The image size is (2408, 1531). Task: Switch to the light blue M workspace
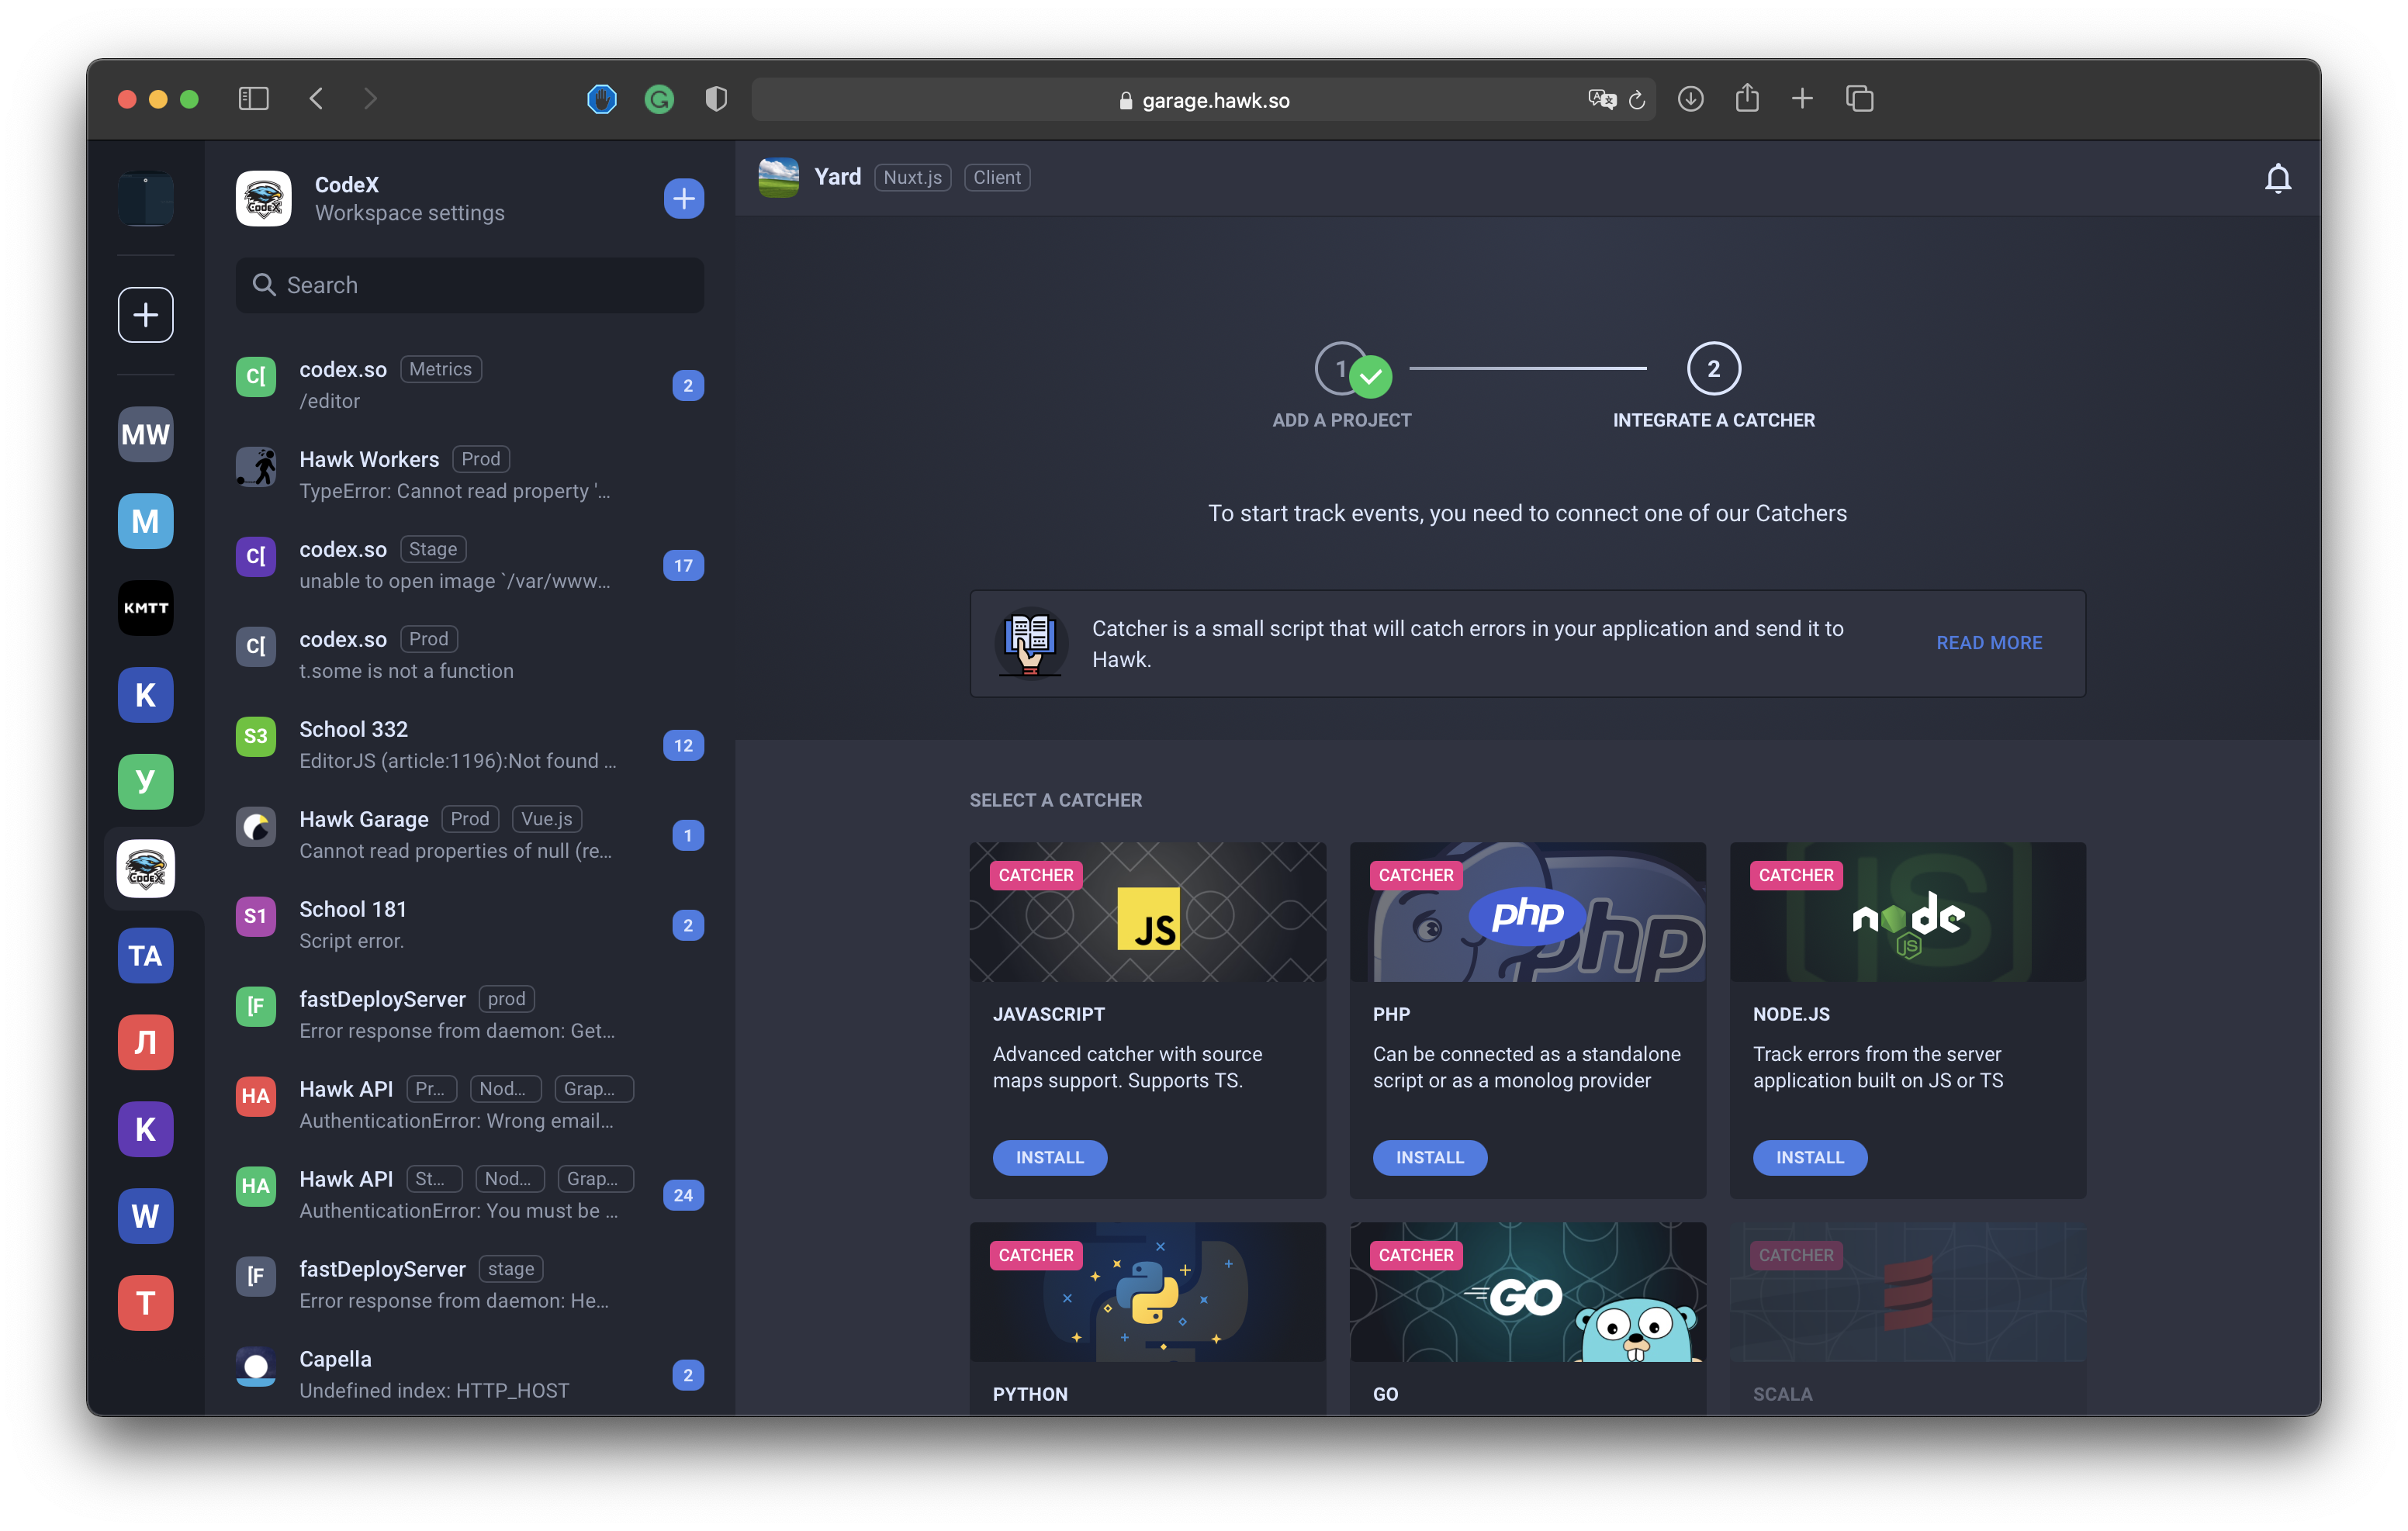[x=146, y=521]
